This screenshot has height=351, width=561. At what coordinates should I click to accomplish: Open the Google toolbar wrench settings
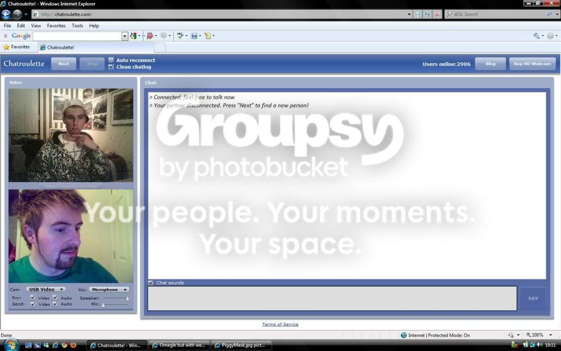pyautogui.click(x=536, y=36)
